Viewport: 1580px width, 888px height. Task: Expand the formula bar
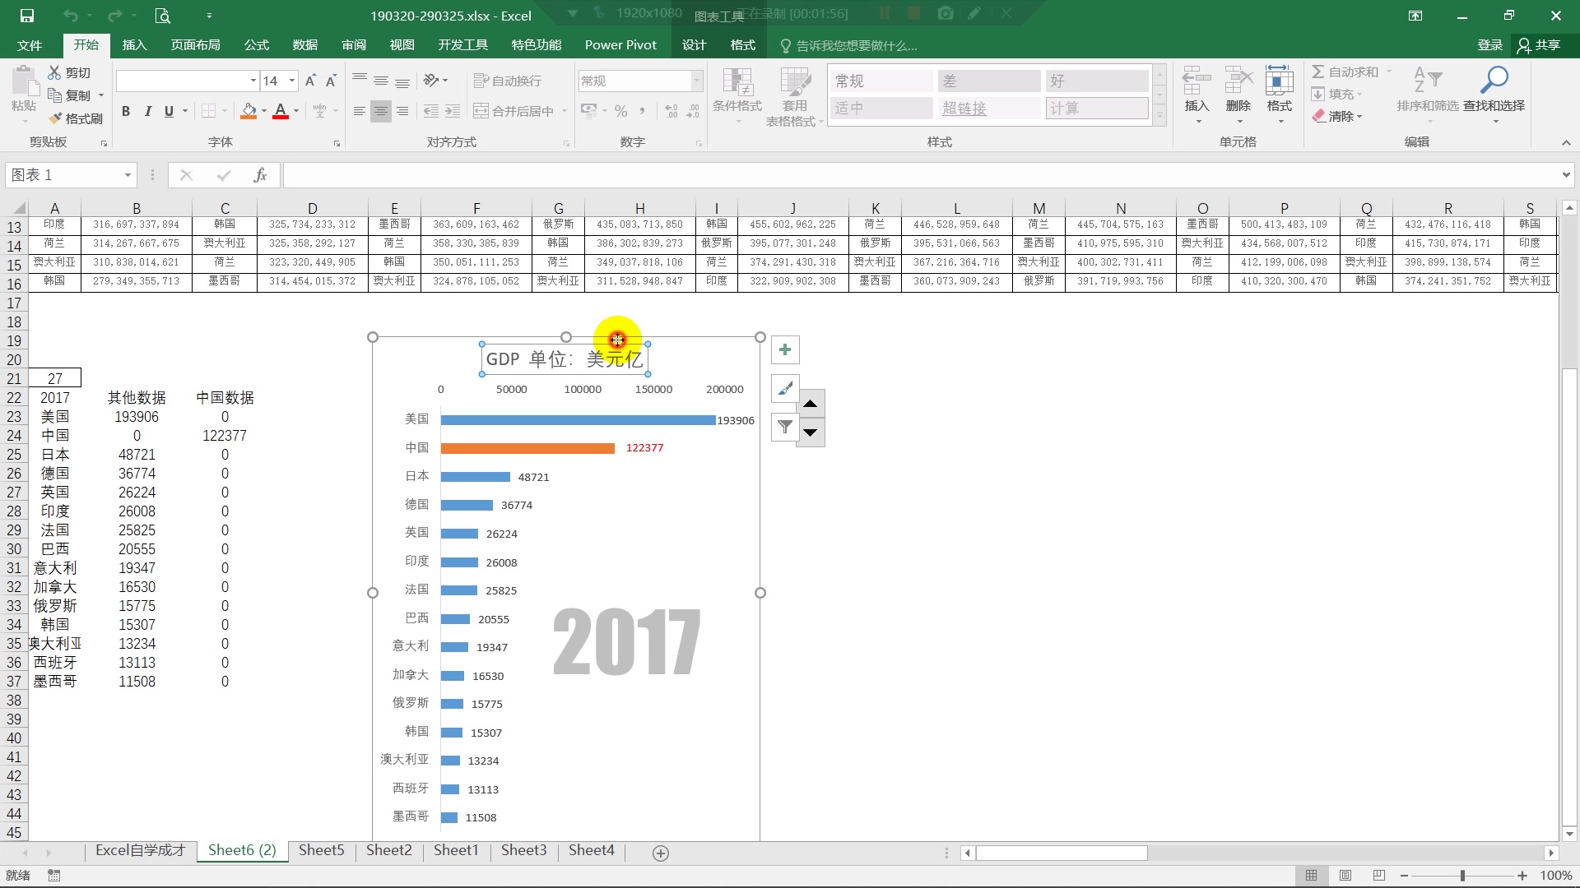click(1565, 175)
